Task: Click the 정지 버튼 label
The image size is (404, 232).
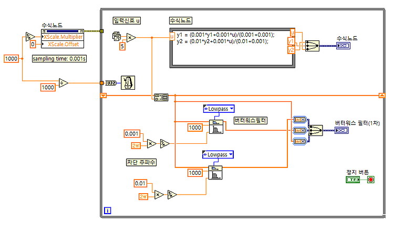Action: pyautogui.click(x=357, y=172)
